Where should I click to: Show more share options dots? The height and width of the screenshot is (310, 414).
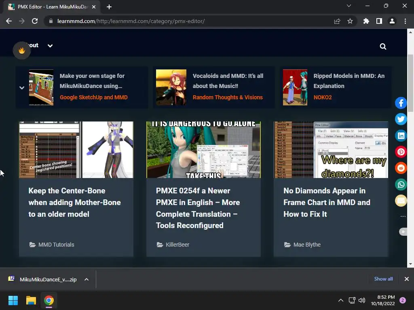click(x=403, y=216)
